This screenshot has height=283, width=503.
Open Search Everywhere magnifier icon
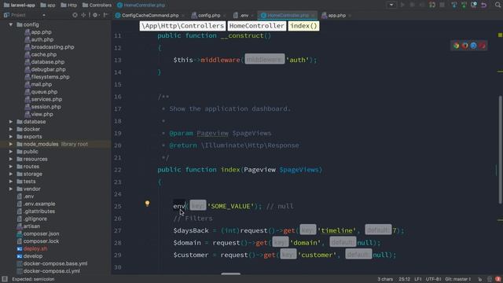497,5
